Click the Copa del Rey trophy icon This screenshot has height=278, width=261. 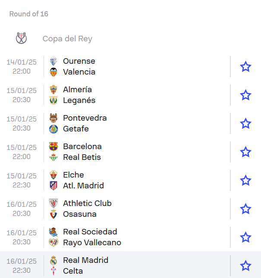pyautogui.click(x=21, y=38)
